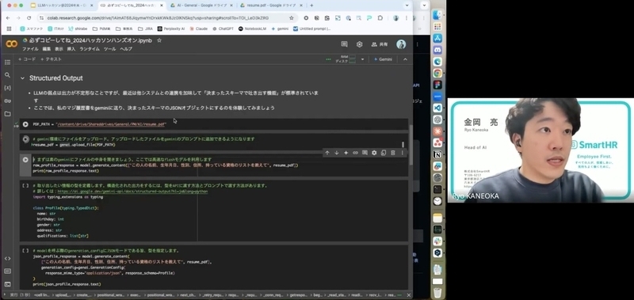The width and height of the screenshot is (634, 300).
Task: Open the Gemini assistant button
Action: [x=383, y=59]
